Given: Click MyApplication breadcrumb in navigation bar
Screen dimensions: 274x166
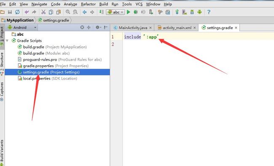Looking at the screenshot, I should [17, 20].
